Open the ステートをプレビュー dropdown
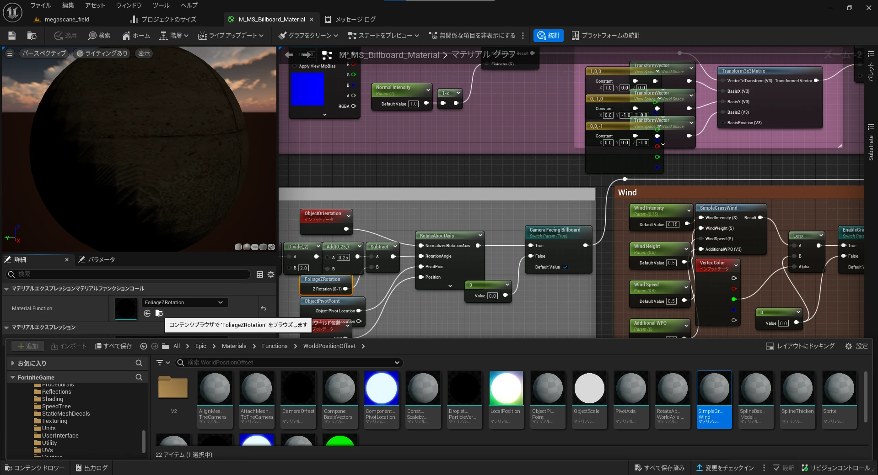The image size is (878, 475). (x=384, y=36)
